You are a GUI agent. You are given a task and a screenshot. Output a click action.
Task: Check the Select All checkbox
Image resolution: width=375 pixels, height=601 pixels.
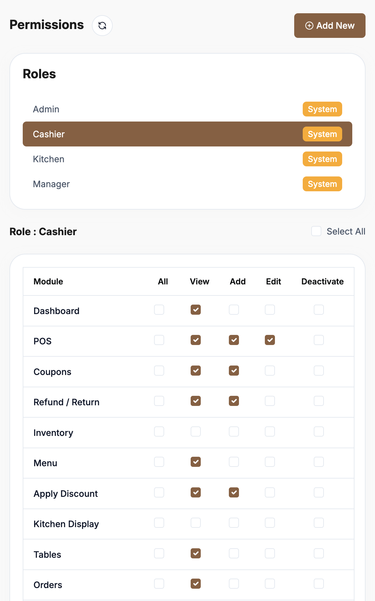316,231
